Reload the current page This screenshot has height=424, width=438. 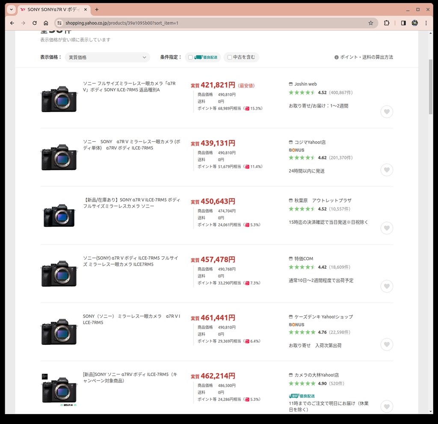coord(34,23)
